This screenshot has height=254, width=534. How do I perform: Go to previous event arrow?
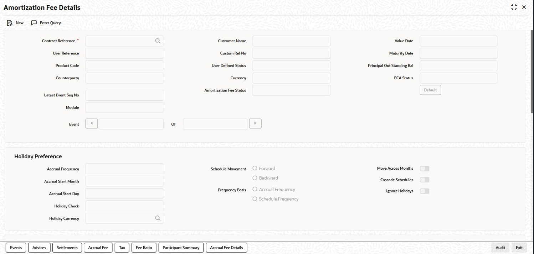(92, 123)
